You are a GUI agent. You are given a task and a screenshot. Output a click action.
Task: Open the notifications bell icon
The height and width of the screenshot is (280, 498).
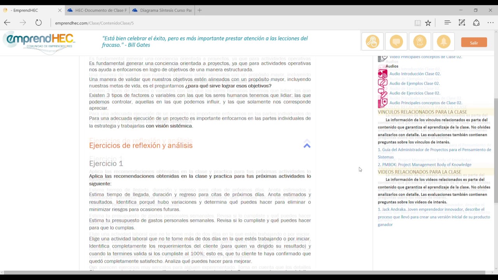pyautogui.click(x=444, y=42)
